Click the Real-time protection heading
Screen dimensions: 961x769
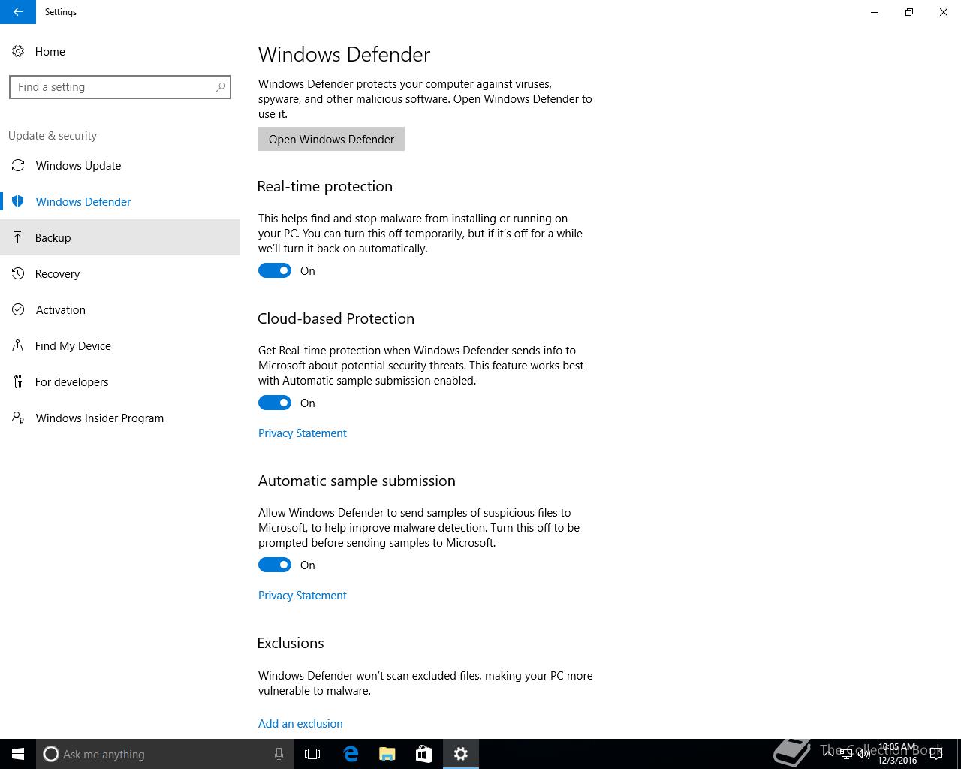pos(325,186)
